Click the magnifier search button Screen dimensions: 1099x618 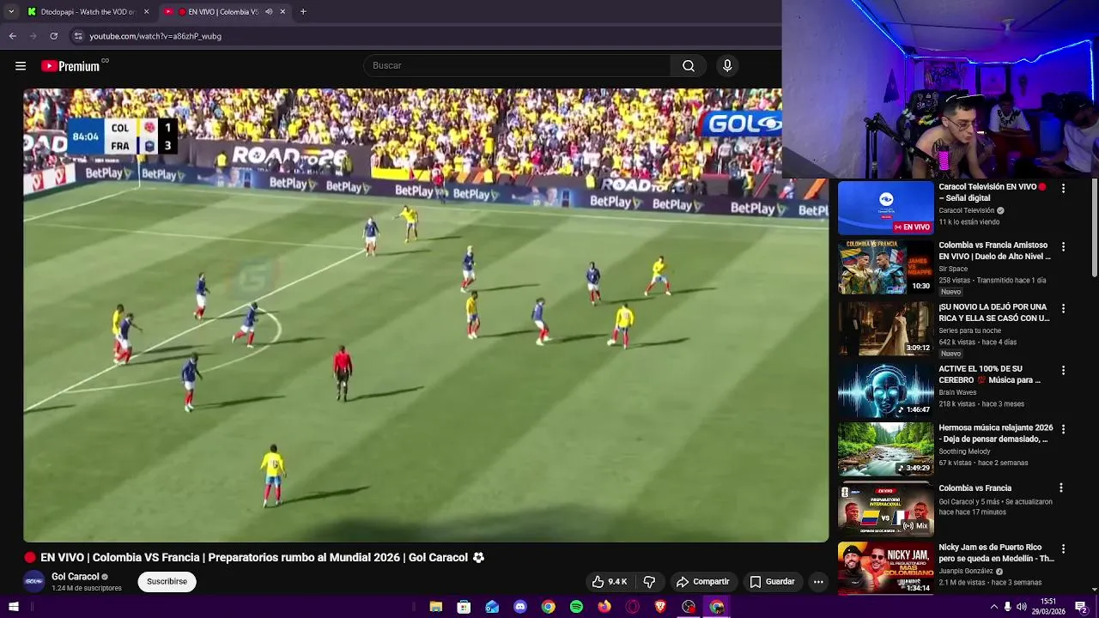coord(689,66)
